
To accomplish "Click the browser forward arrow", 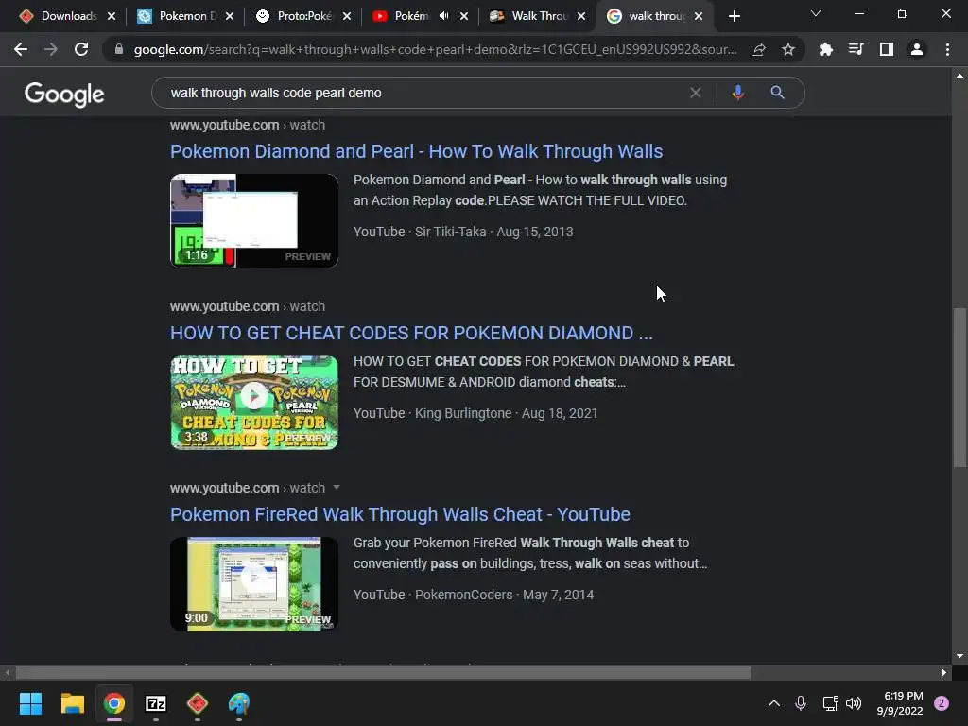I will click(51, 49).
